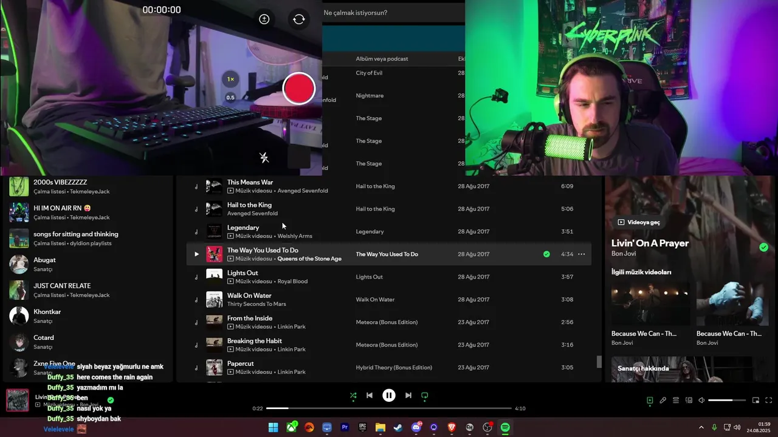Flip camera with the rotate icon
This screenshot has width=778, height=437.
[x=299, y=19]
